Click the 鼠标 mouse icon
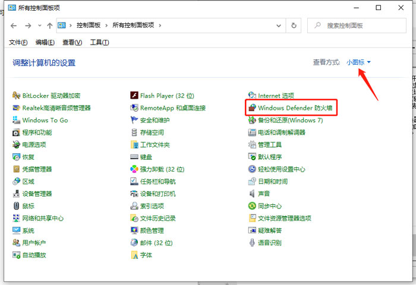Image resolution: width=416 pixels, height=285 pixels. tap(16, 205)
